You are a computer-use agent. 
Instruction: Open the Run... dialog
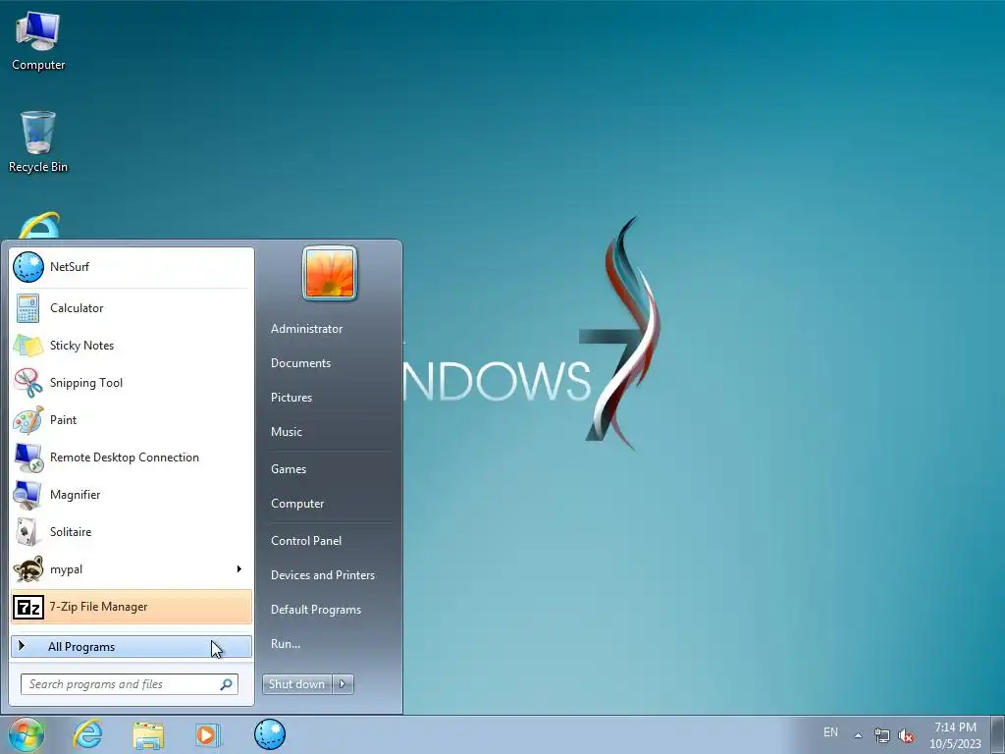pos(286,644)
